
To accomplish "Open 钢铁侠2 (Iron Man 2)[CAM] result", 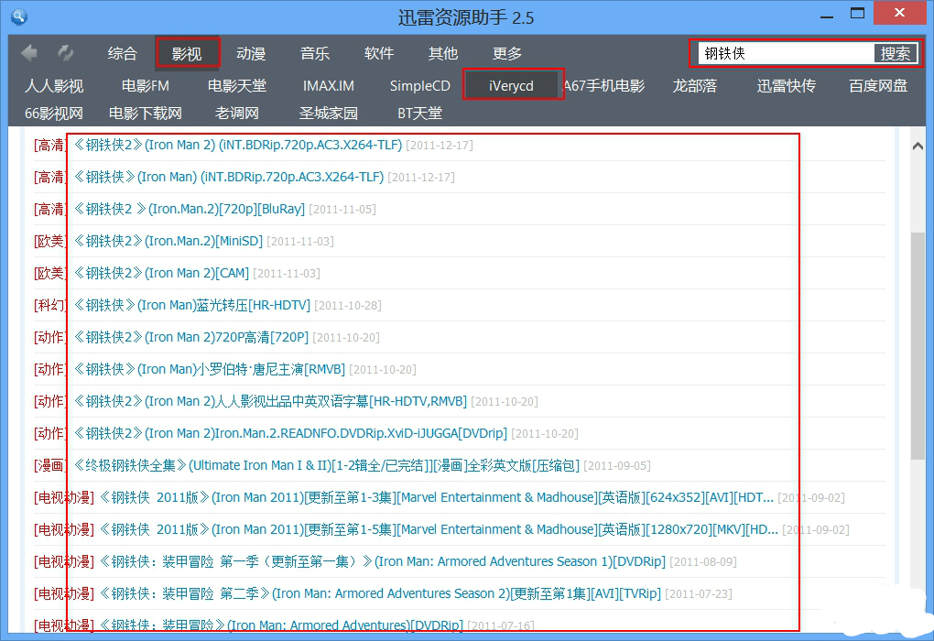I will (x=161, y=274).
